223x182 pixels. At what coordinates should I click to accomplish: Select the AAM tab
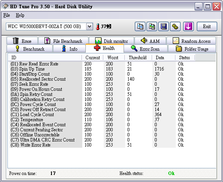click(150, 41)
